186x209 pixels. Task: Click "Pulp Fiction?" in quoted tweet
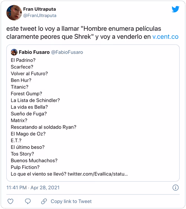[x=25, y=167]
